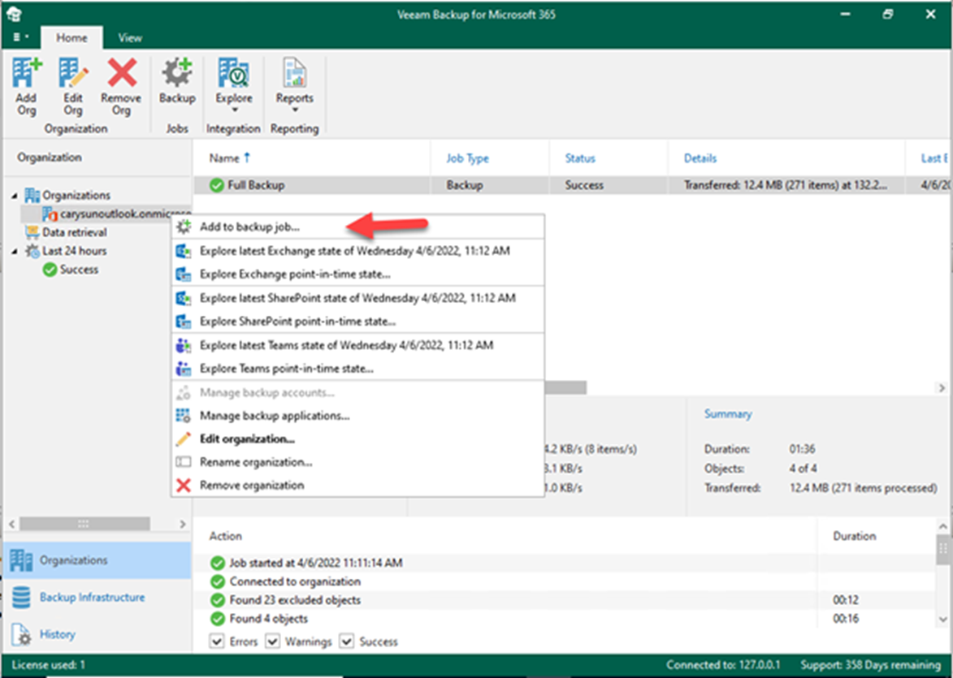Click the Connected to organization log entry
The image size is (953, 678).
(x=295, y=581)
